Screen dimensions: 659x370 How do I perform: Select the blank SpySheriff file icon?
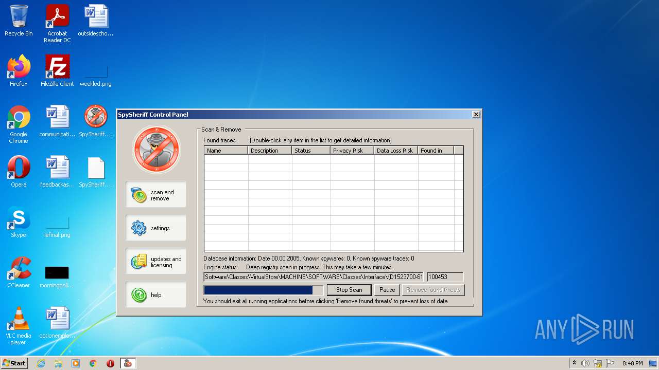point(96,172)
